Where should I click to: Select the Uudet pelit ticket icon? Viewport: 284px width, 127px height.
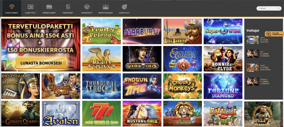[31, 7]
